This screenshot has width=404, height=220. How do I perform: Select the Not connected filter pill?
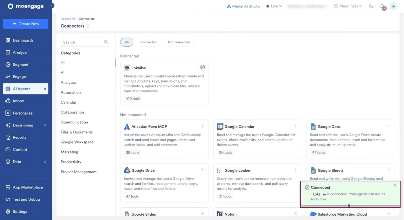tap(179, 42)
